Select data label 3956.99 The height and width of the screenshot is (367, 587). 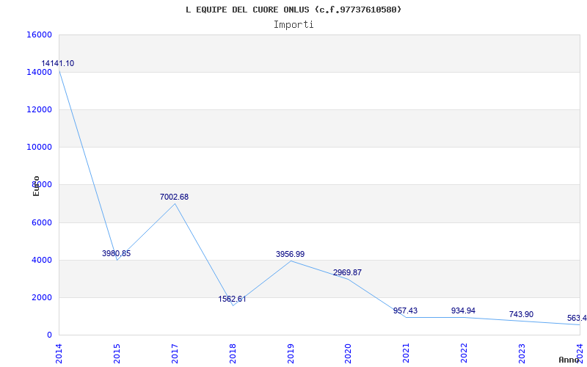(x=290, y=254)
